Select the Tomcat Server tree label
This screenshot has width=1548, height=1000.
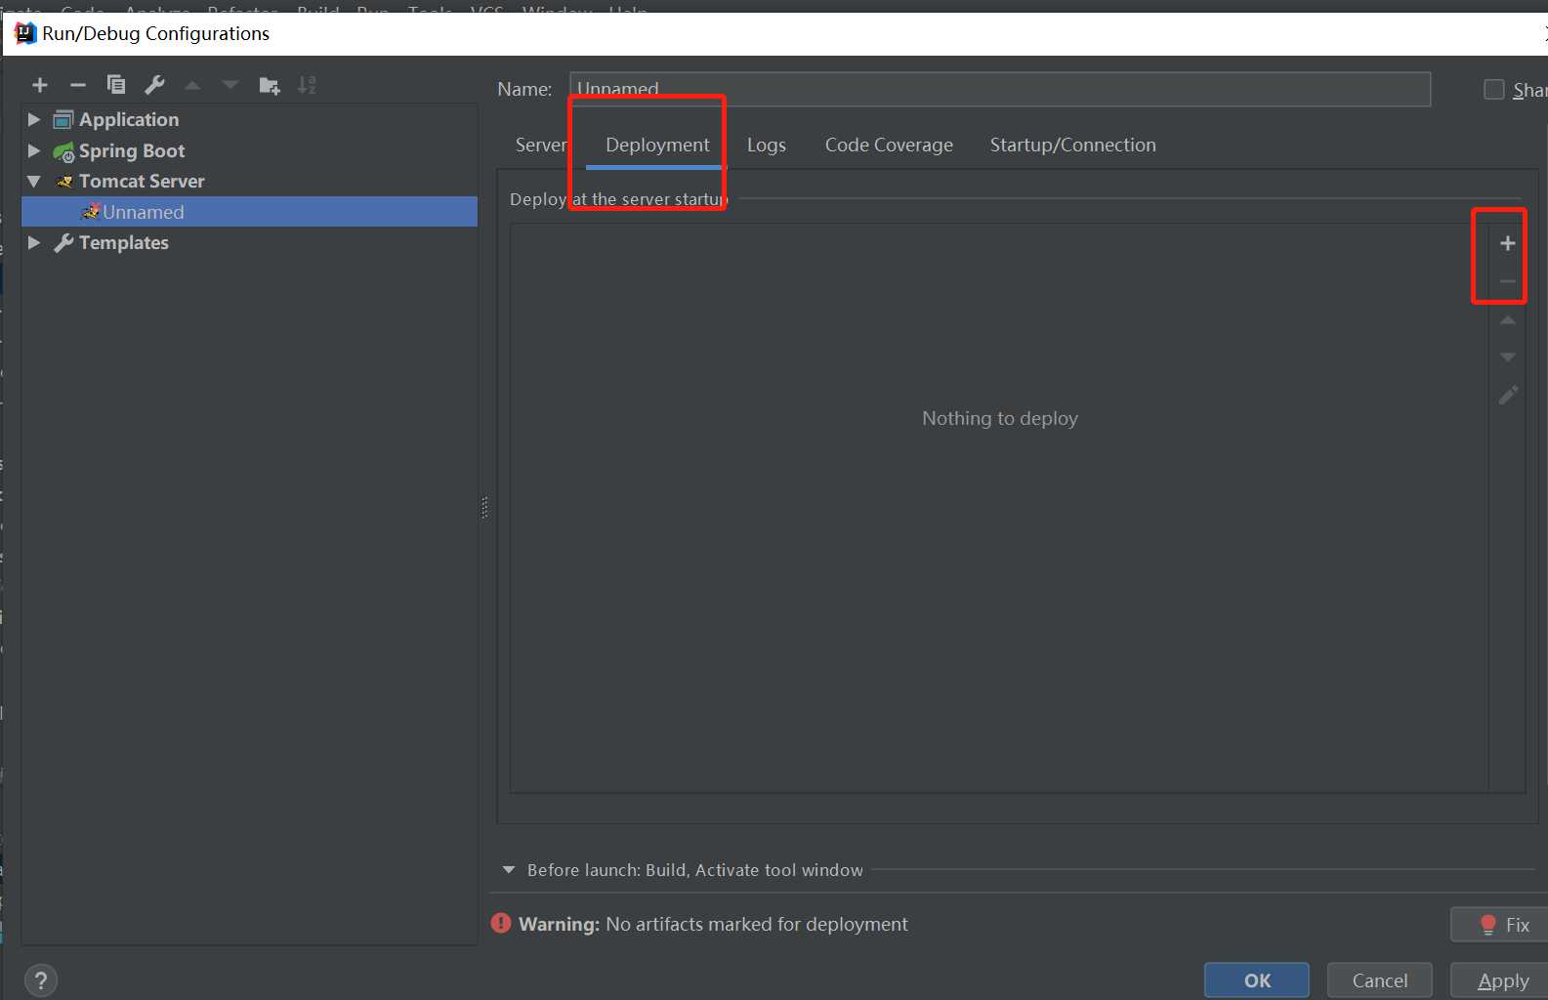(142, 182)
